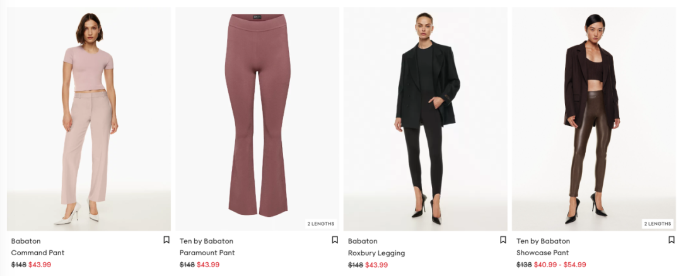Select the Showcase Pant product name
681x276 pixels.
tap(542, 253)
